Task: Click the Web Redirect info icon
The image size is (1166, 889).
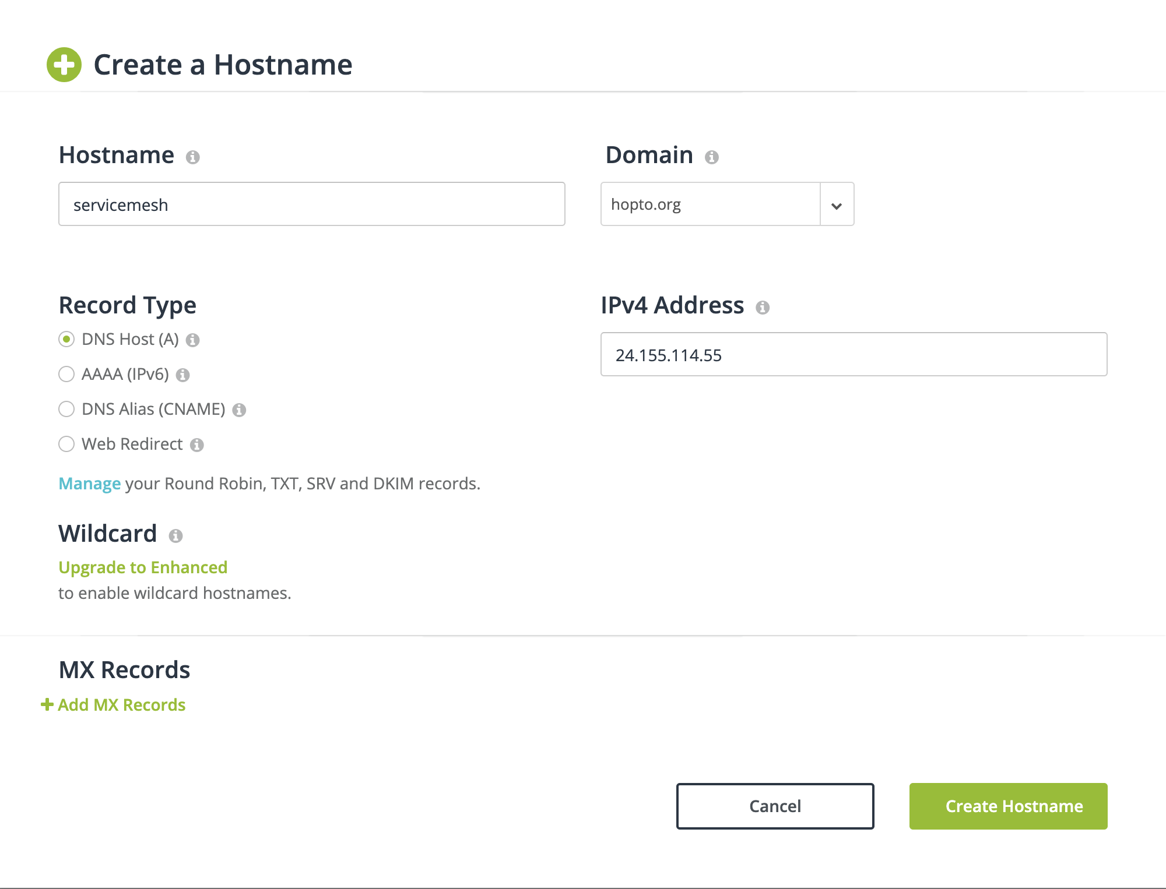Action: (197, 445)
